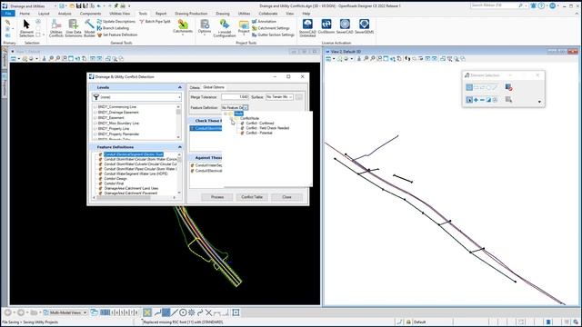Open Catchment Settings

[x=271, y=28]
